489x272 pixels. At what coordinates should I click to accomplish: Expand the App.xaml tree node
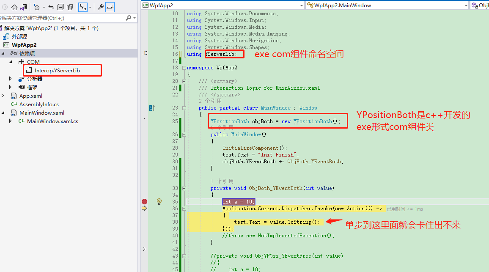coord(3,96)
